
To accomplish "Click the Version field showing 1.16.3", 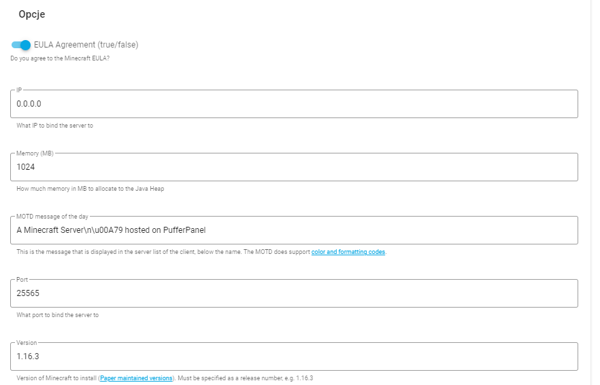I will click(294, 356).
